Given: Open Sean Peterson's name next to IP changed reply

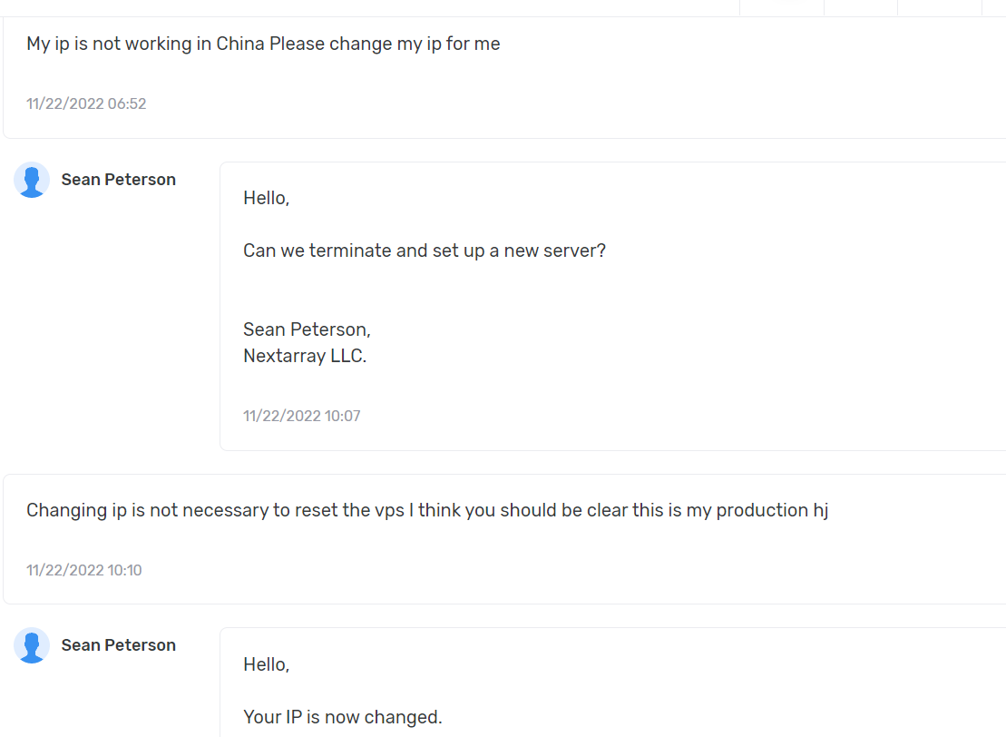Looking at the screenshot, I should tap(118, 645).
